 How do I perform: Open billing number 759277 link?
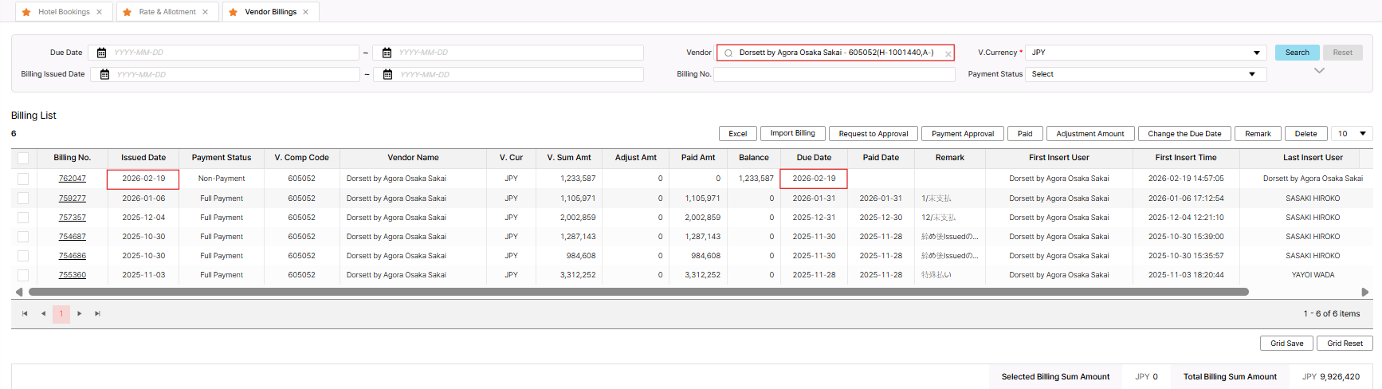(72, 198)
